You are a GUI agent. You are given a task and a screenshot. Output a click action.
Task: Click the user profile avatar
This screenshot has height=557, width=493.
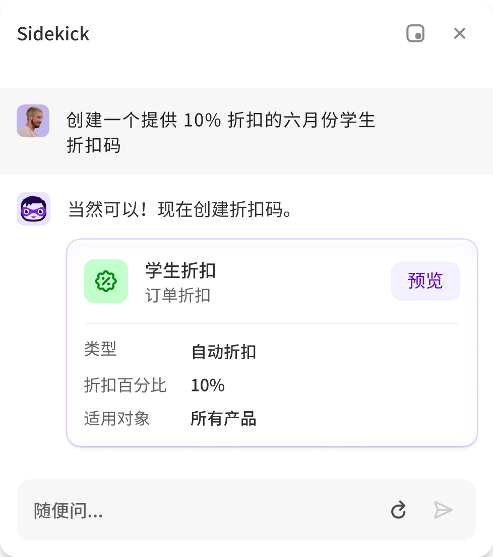(33, 121)
